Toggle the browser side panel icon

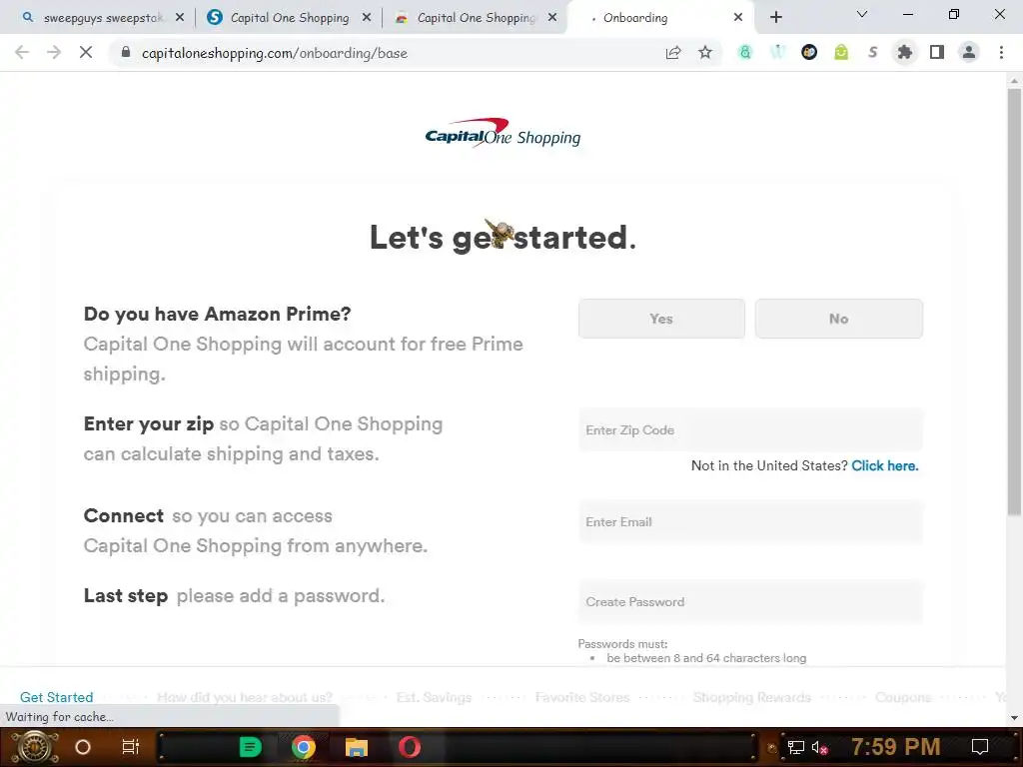tap(937, 52)
